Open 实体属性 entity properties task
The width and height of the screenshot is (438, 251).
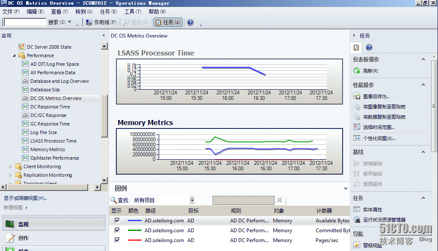point(373,210)
